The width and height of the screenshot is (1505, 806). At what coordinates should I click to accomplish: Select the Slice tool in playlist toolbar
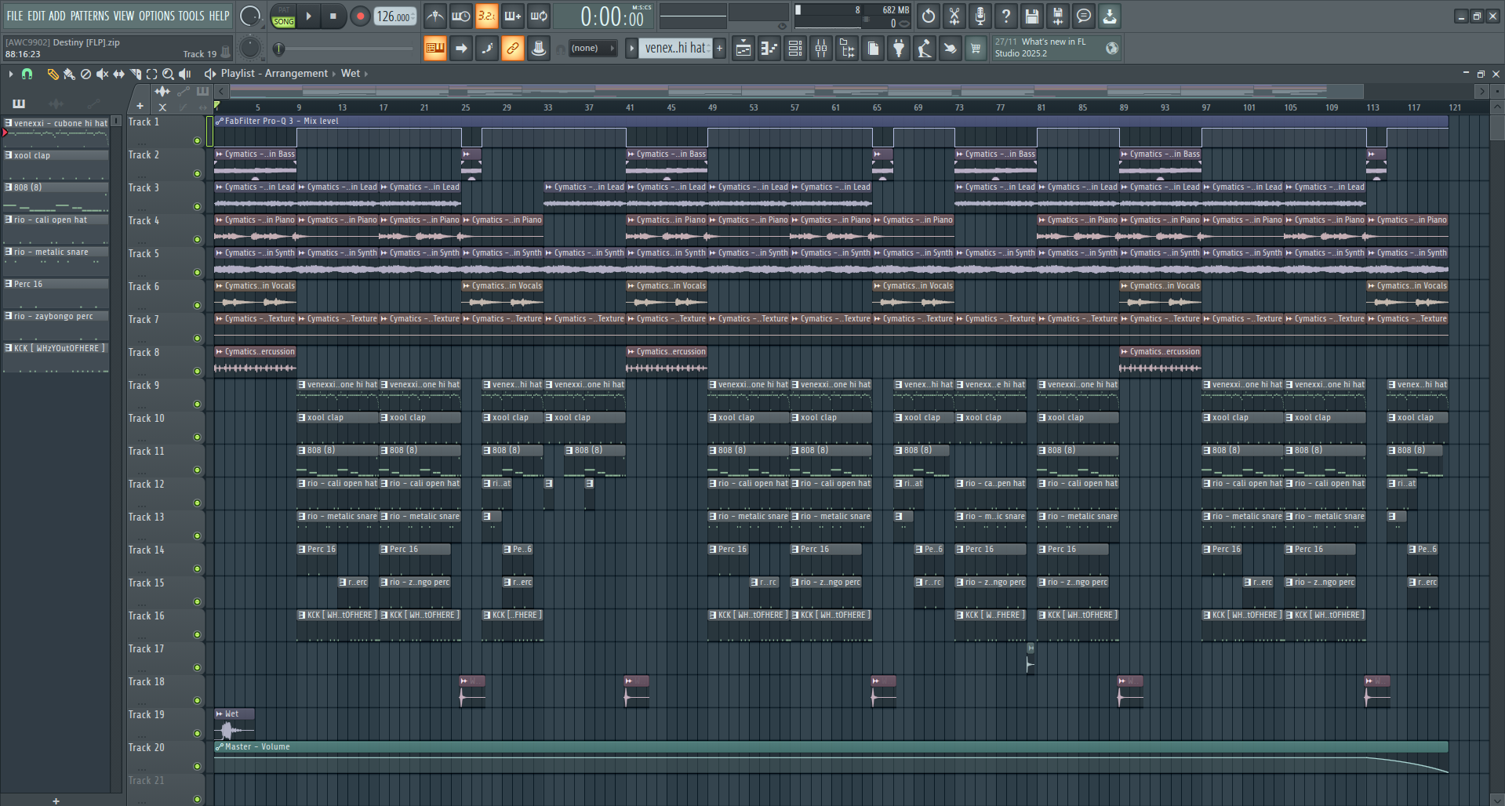[135, 74]
